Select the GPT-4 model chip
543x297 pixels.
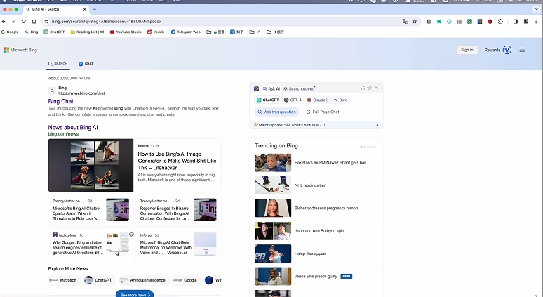293,100
